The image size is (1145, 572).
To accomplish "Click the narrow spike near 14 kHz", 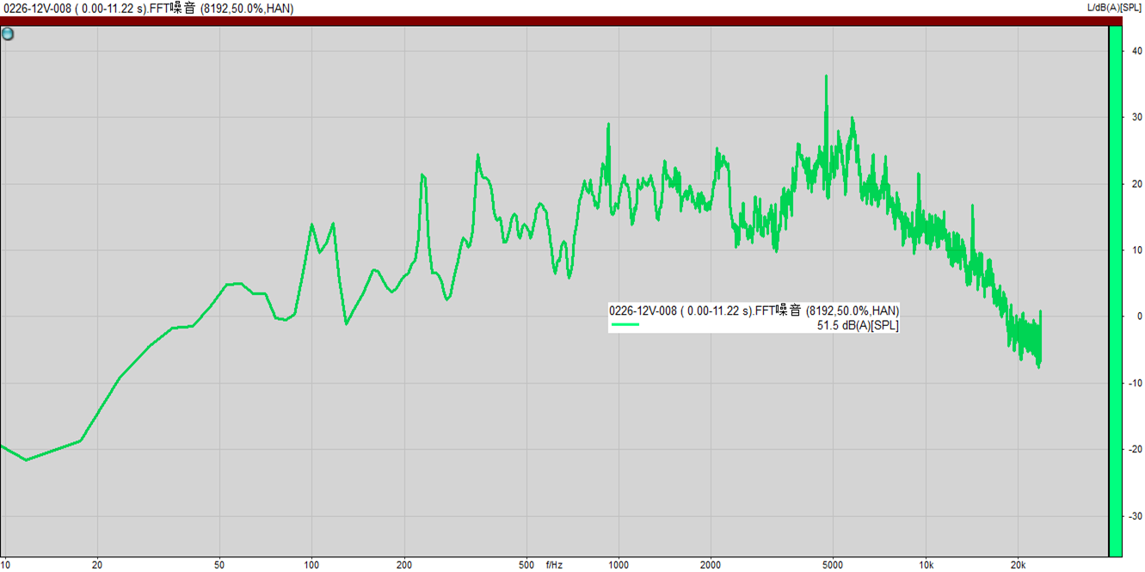I will click(973, 206).
